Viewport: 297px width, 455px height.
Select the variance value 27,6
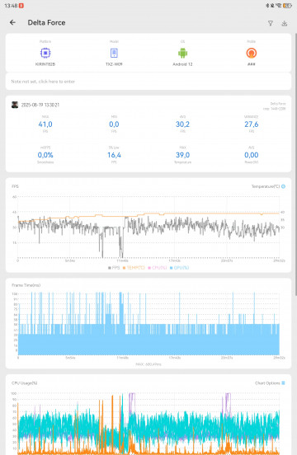[x=252, y=124]
